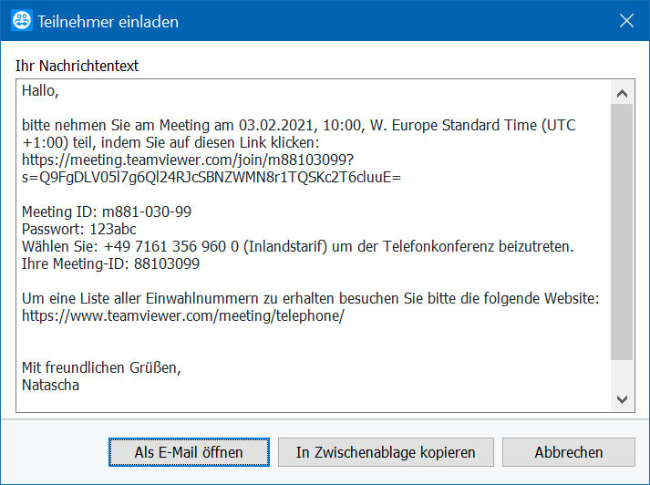The image size is (650, 485).
Task: Click the Ihr Nachrichtentext label
Action: pos(77,66)
